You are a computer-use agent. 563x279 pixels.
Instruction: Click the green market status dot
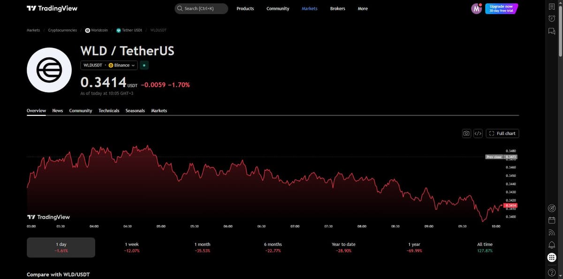point(145,65)
